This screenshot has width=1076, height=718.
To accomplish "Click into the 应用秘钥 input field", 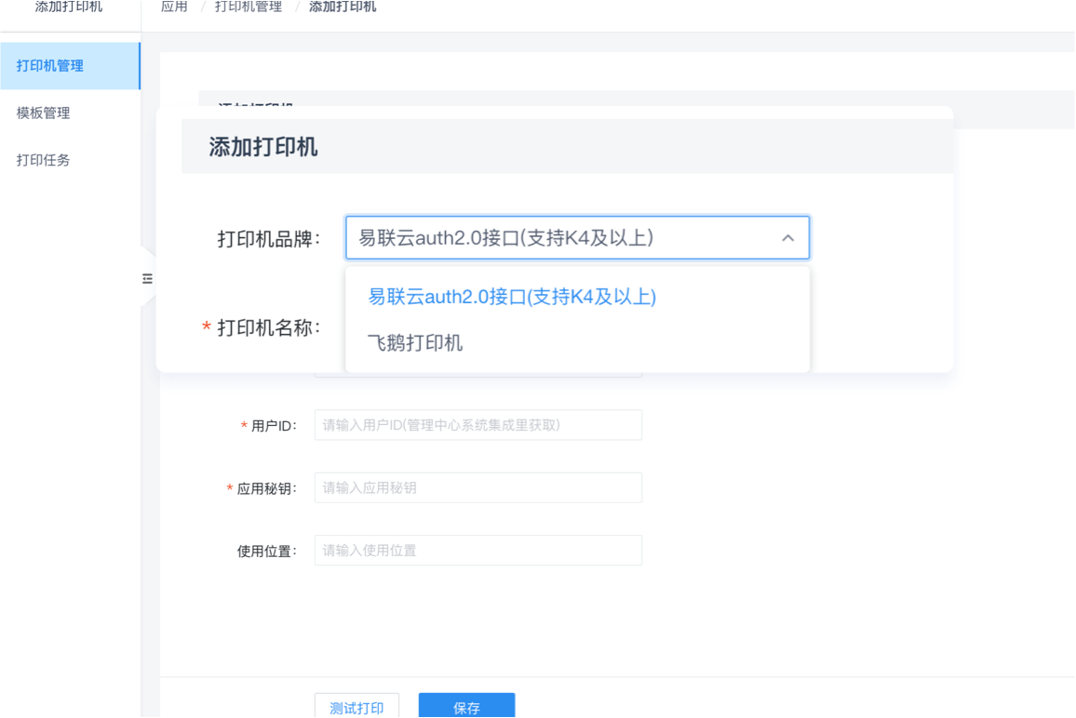I will click(x=478, y=487).
